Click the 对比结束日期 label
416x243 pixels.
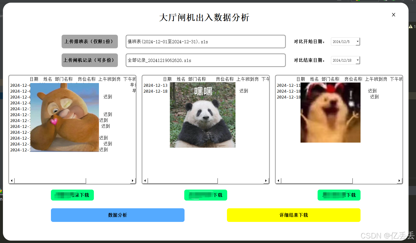pyautogui.click(x=309, y=60)
